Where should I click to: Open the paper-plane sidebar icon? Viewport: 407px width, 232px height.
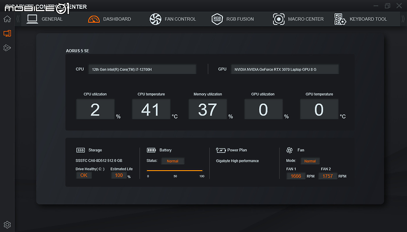coord(7,48)
